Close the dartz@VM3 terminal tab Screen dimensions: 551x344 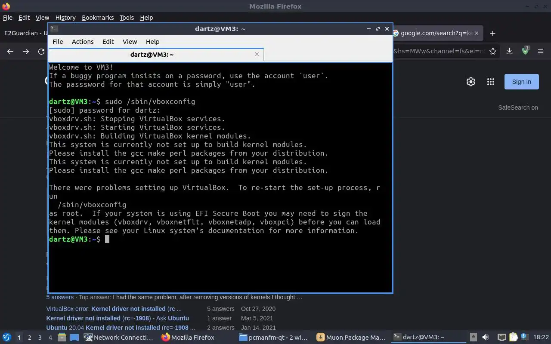(257, 54)
